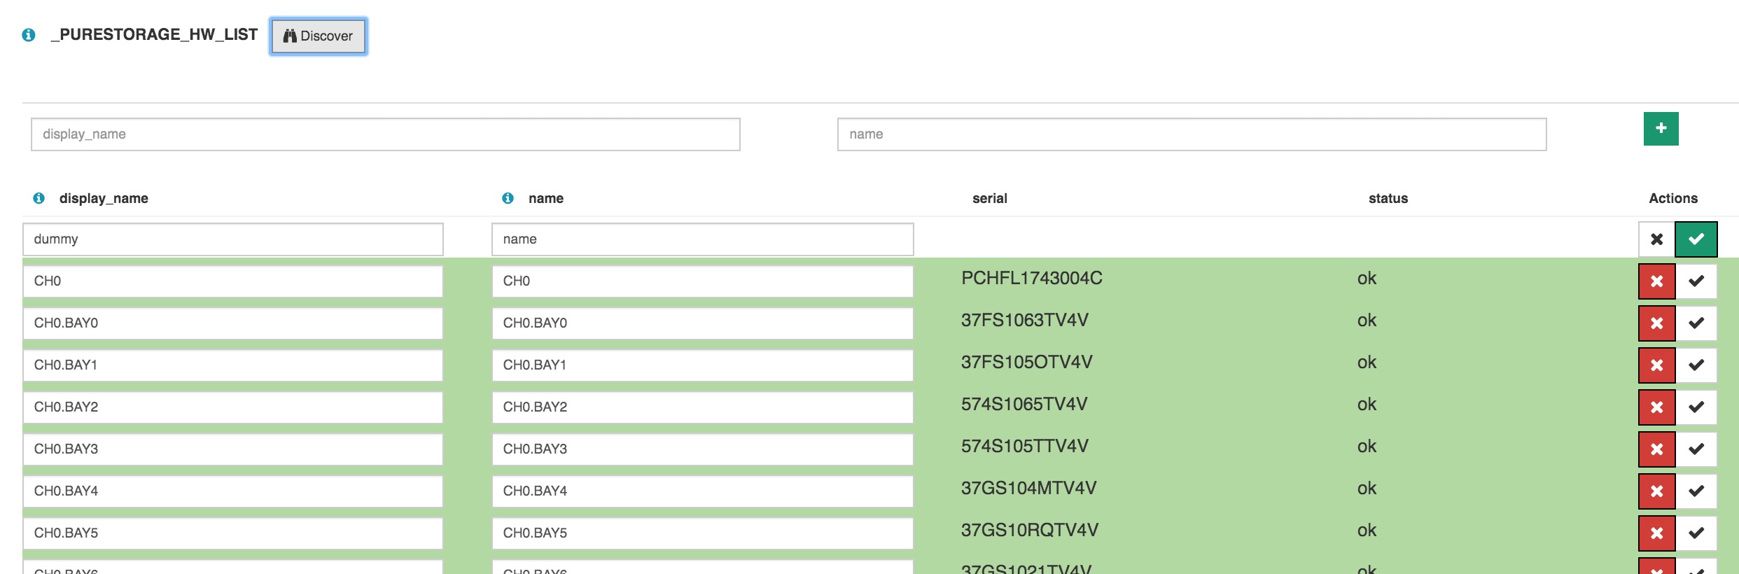Delete the CH0.BAY4 row
Image resolution: width=1739 pixels, height=574 pixels.
point(1656,491)
